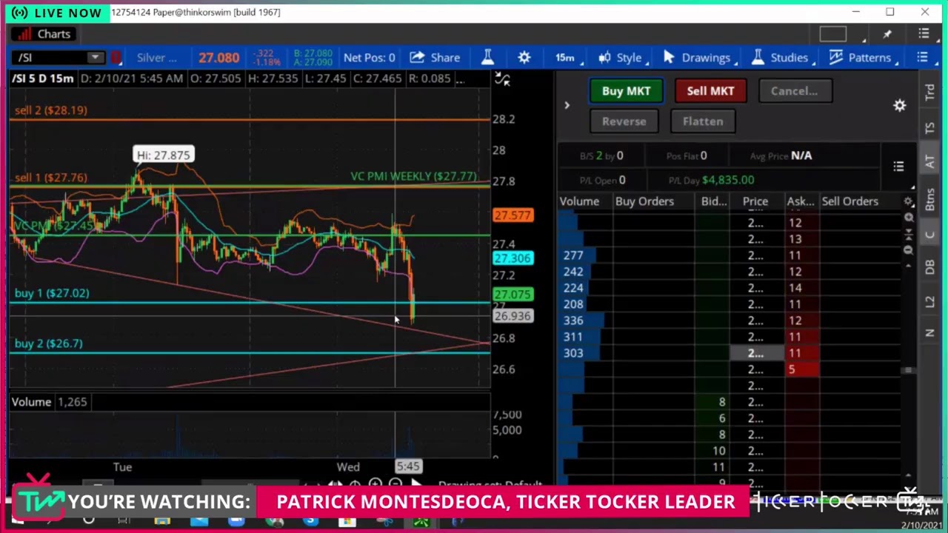
Task: Switch to the DB side tab
Action: click(929, 267)
